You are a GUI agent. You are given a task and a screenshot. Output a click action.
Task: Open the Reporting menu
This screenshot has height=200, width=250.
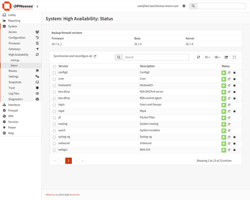(21, 21)
